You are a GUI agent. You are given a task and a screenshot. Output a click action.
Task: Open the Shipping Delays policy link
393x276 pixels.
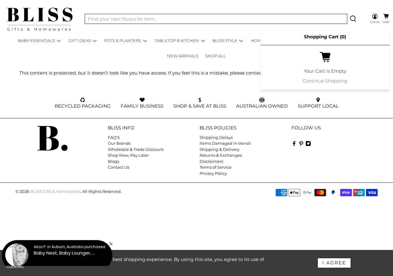(x=216, y=137)
